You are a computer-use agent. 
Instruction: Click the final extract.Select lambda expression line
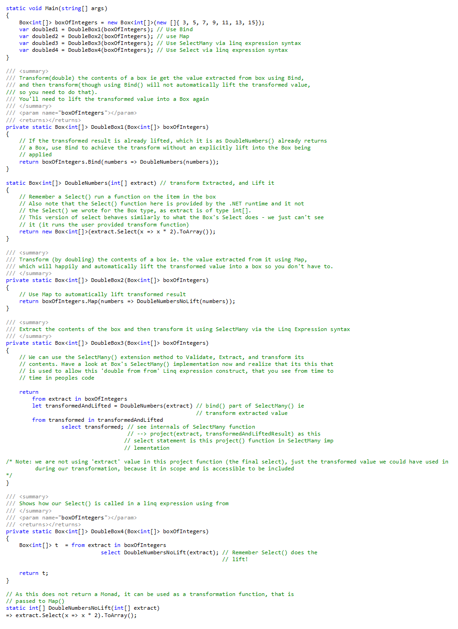coord(71,615)
